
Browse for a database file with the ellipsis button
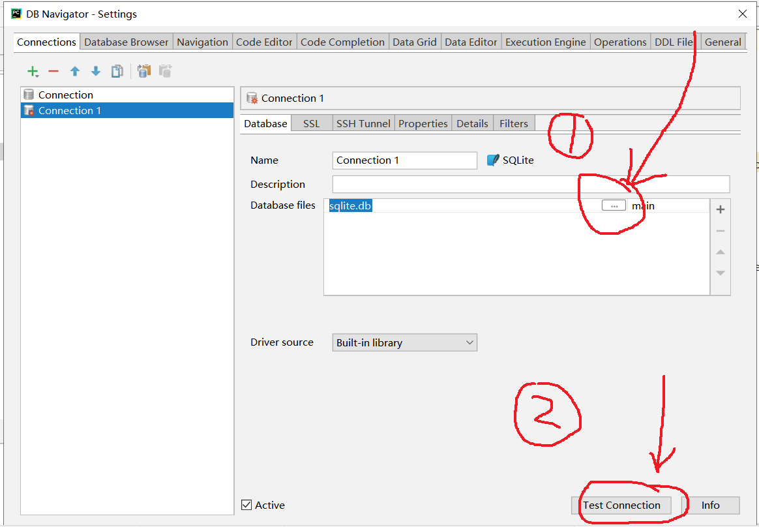point(613,205)
